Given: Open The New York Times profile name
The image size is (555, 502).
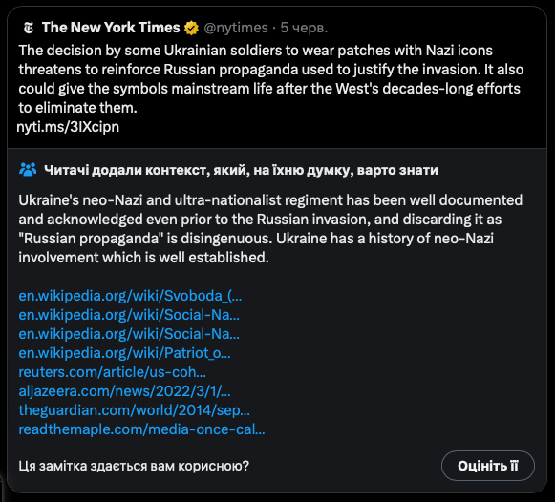Looking at the screenshot, I should (111, 28).
